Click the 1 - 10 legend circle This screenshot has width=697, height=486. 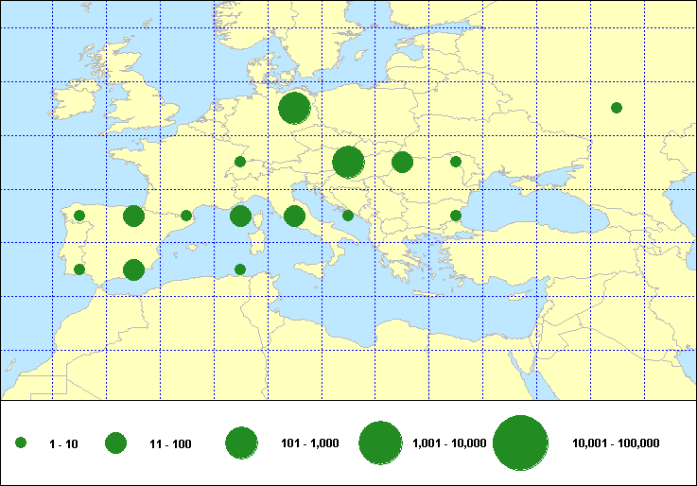click(x=21, y=443)
